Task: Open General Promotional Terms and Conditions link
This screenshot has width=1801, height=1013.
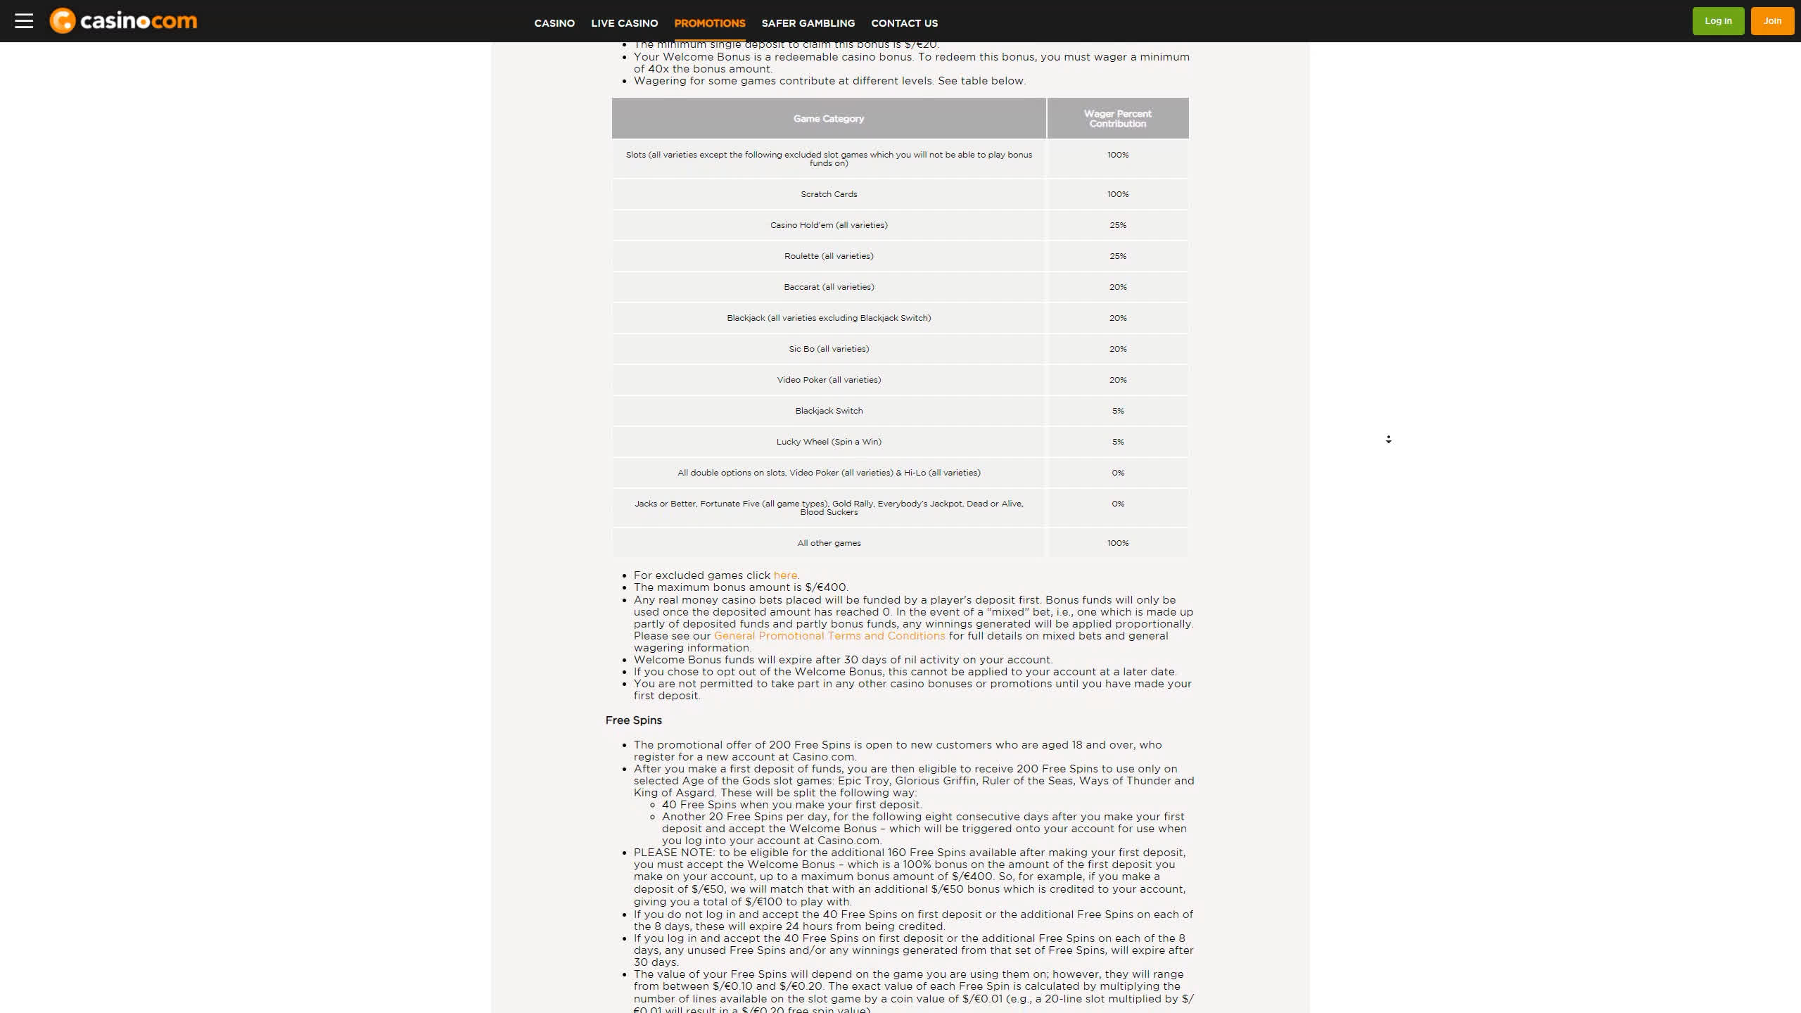Action: pyautogui.click(x=829, y=636)
